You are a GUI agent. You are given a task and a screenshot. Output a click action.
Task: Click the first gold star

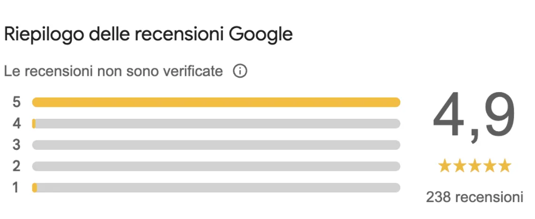pos(444,166)
